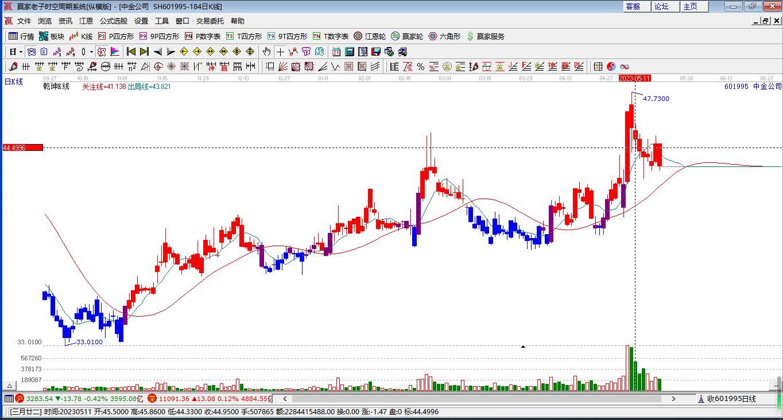Open the 板块 sector view
The height and width of the screenshot is (420, 783).
52,36
